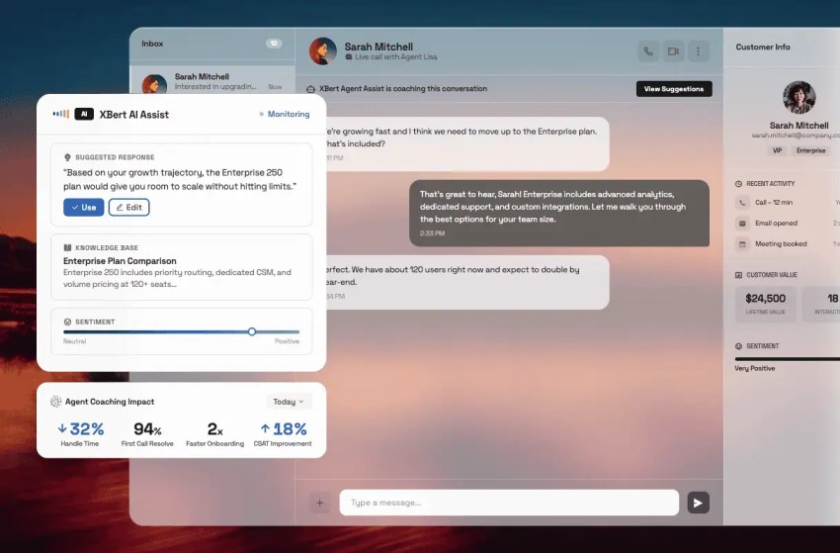Open Enterprise Plan Comparison article
This screenshot has width=840, height=553.
120,261
